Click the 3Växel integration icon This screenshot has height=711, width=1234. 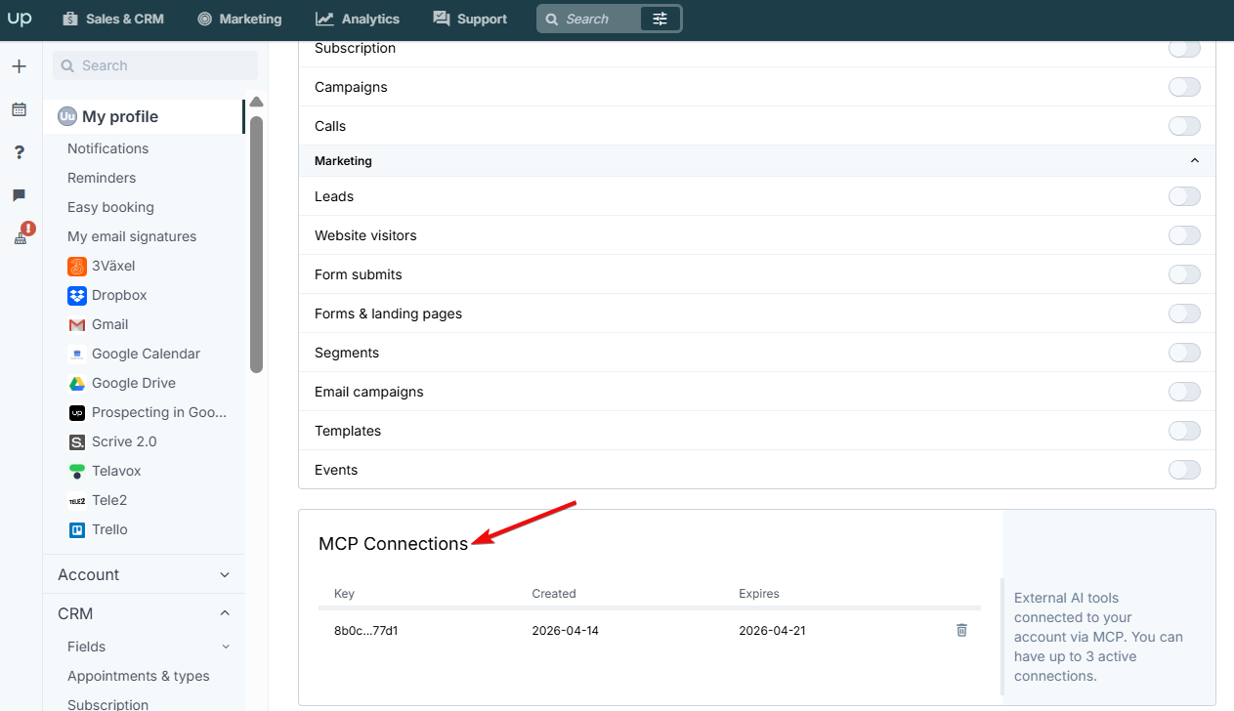77,266
